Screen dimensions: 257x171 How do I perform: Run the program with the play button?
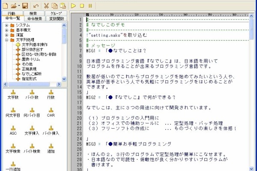coord(73,6)
